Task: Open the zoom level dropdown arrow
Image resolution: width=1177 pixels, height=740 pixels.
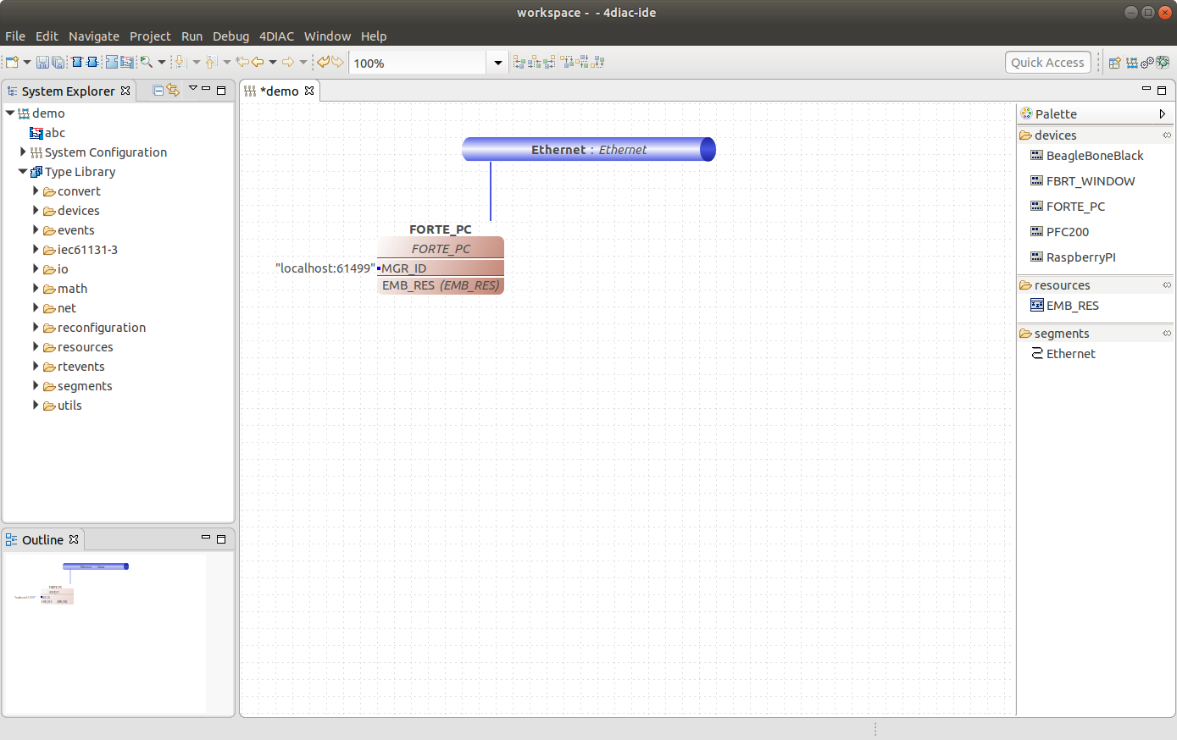Action: [x=497, y=63]
